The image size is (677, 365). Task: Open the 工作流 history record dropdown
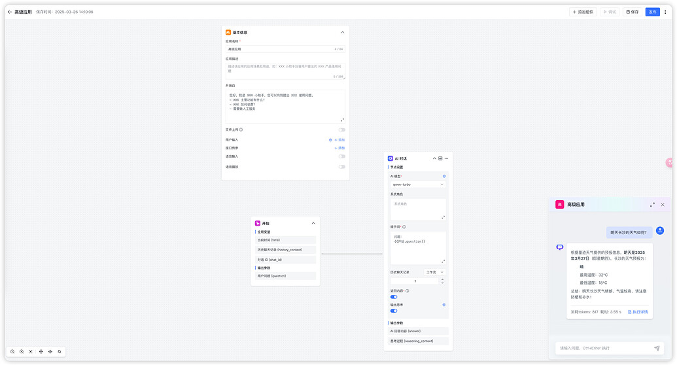pos(434,272)
